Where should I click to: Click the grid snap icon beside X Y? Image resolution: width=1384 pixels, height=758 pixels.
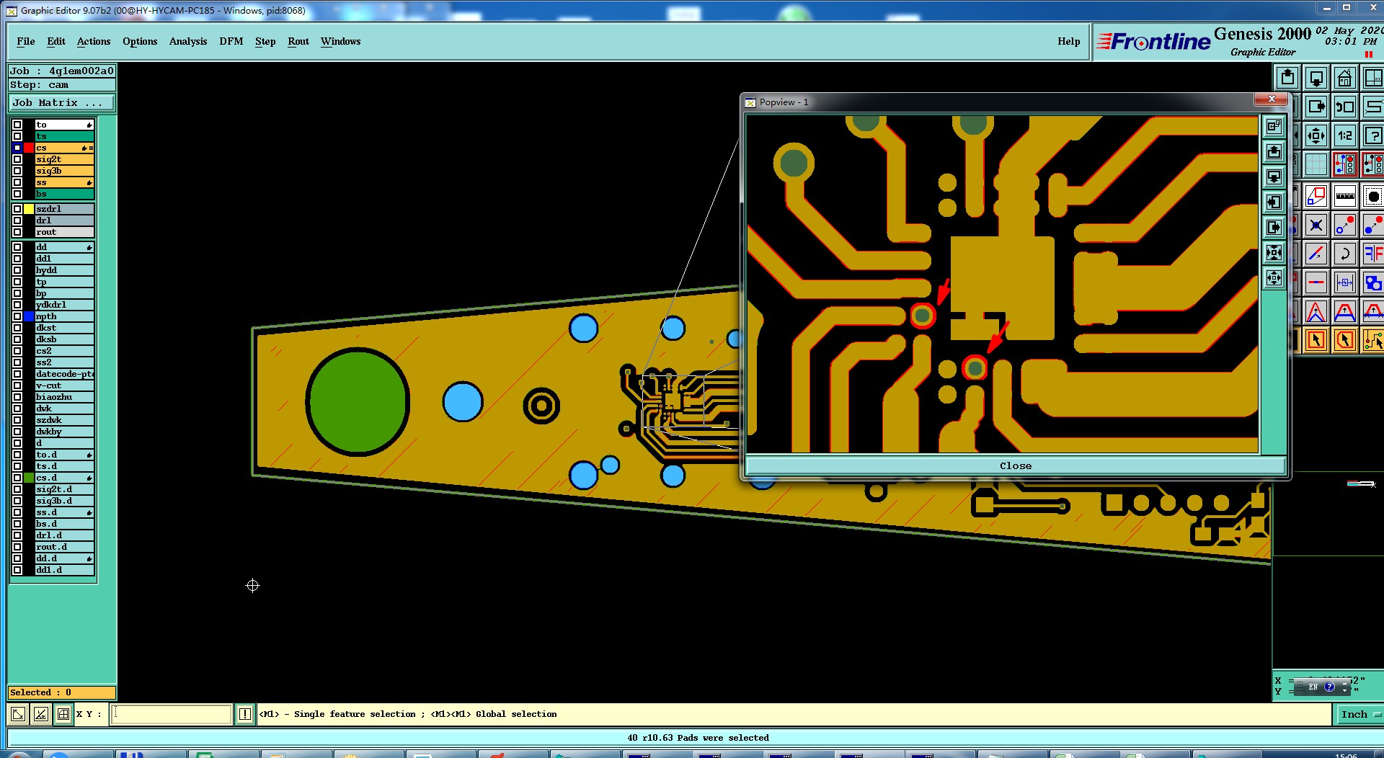pyautogui.click(x=63, y=714)
